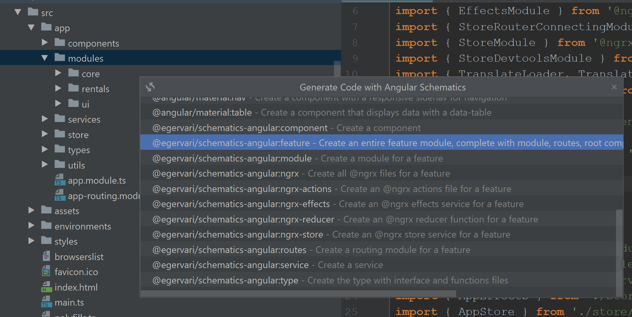Choose schematics-angular:ngrx-reducer schematic
This screenshot has width=632, height=317.
pyautogui.click(x=378, y=219)
